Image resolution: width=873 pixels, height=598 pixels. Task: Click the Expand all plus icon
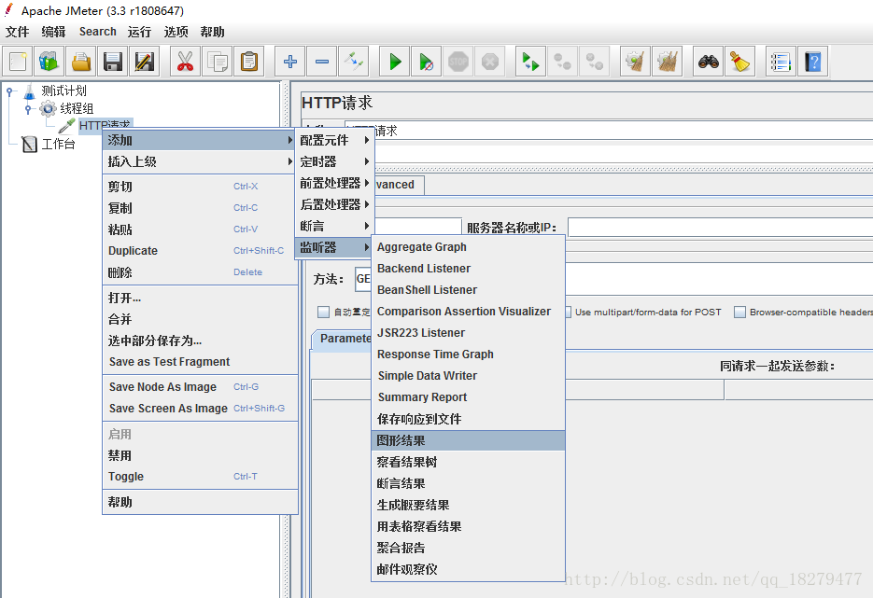289,62
